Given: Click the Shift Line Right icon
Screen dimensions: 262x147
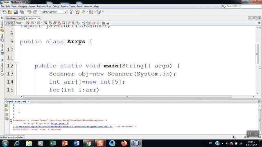Looking at the screenshot, I should pos(88,23).
